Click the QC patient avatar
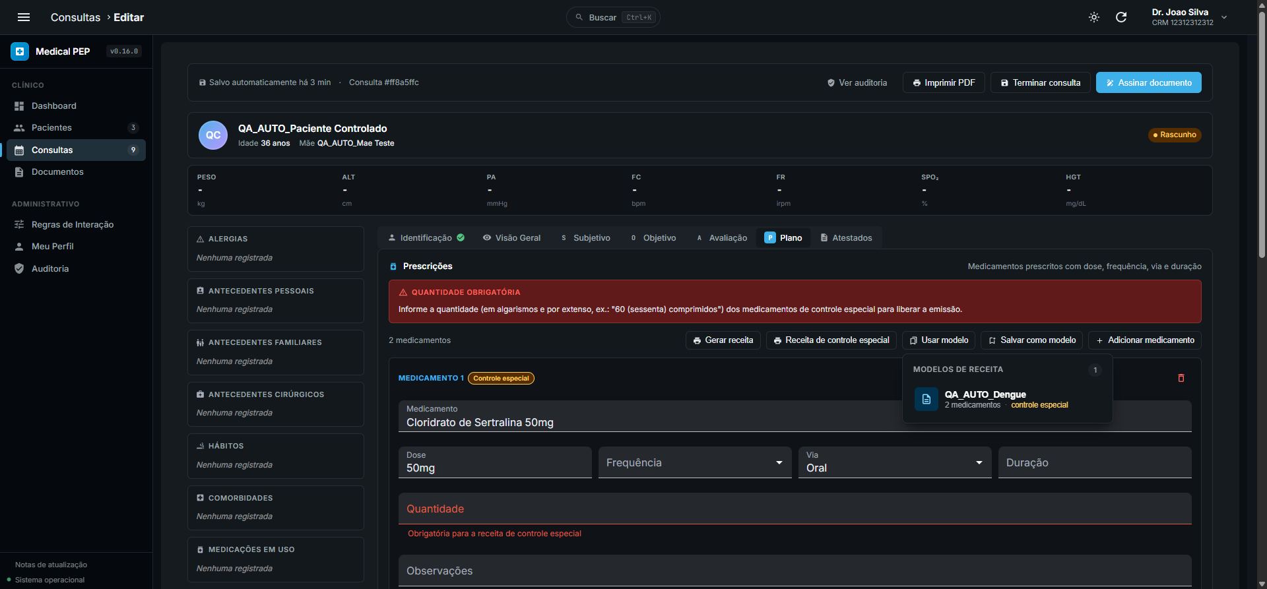Viewport: 1267px width, 589px height. [213, 135]
